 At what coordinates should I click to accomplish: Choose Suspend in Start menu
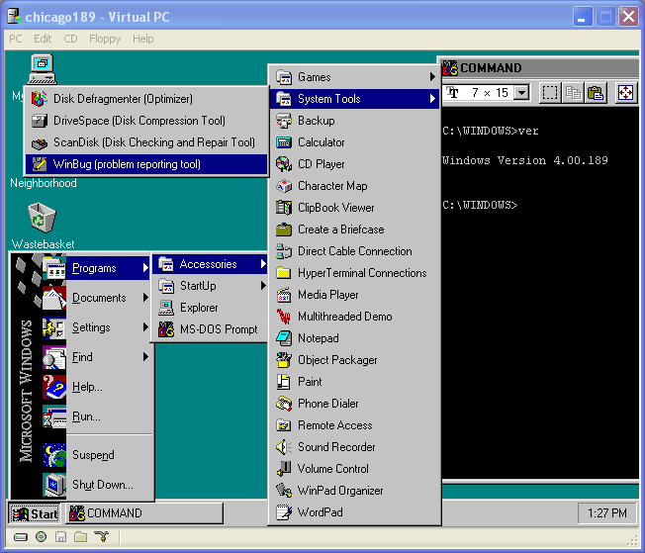click(x=97, y=455)
